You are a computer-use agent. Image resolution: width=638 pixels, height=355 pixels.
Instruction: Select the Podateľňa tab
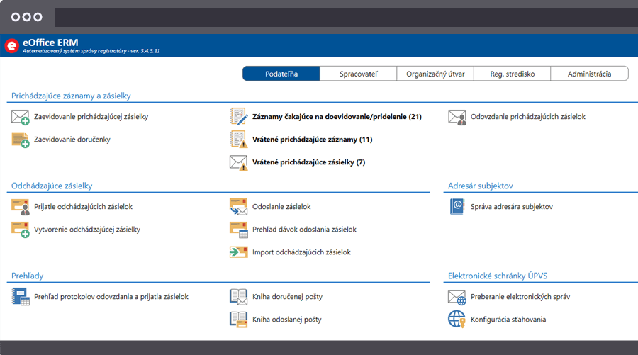pyautogui.click(x=281, y=74)
